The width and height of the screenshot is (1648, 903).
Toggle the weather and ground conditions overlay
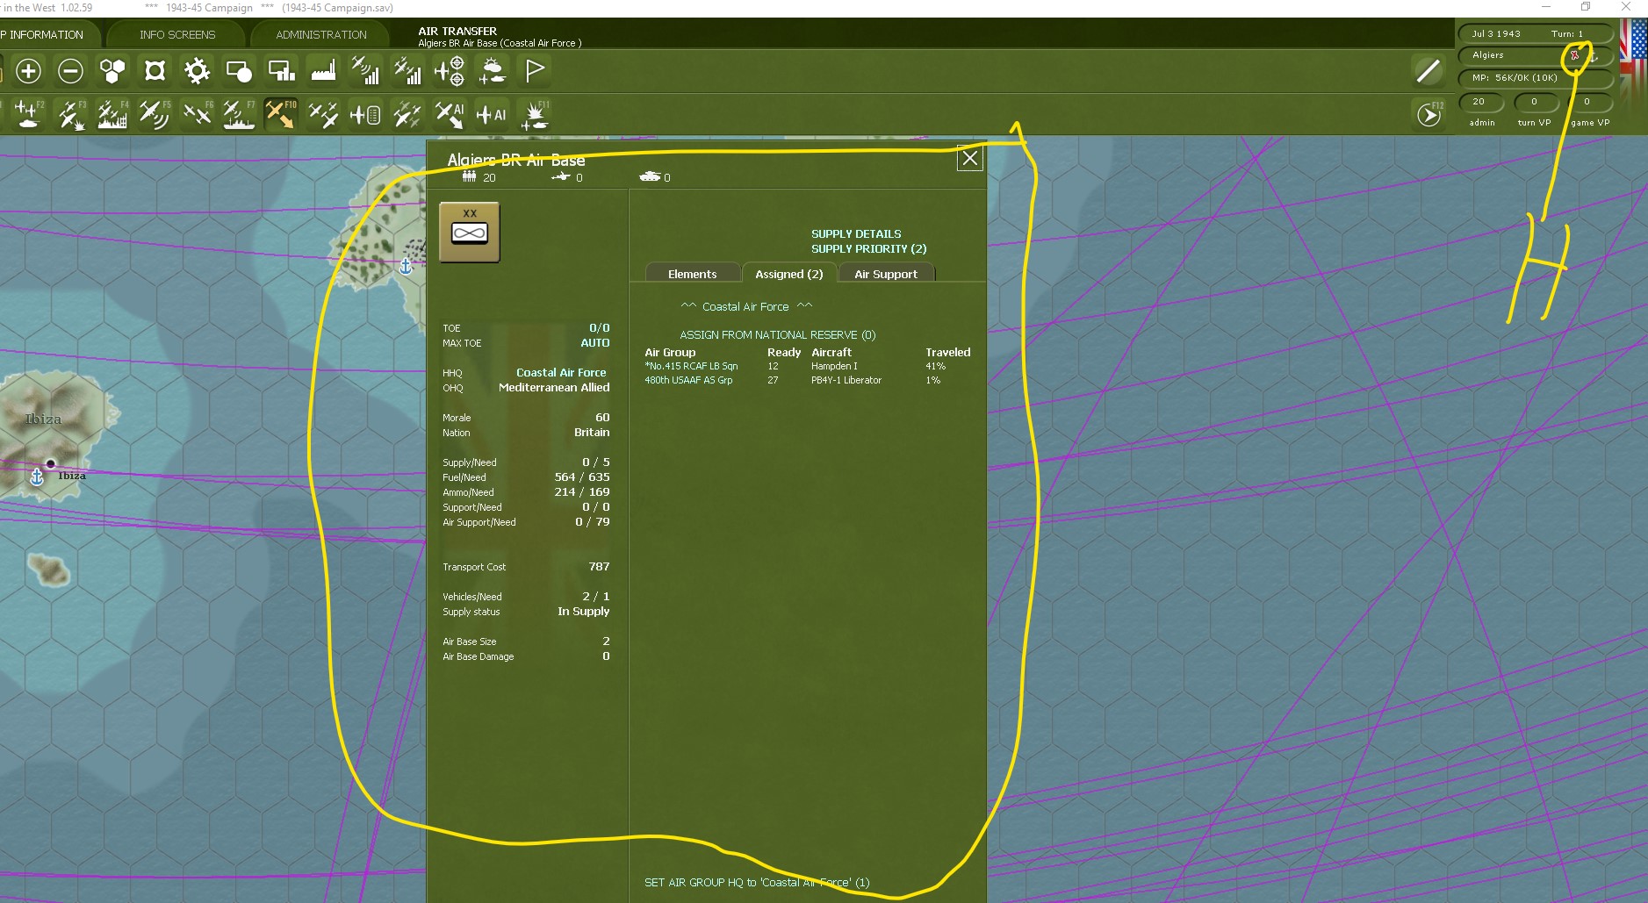[493, 71]
